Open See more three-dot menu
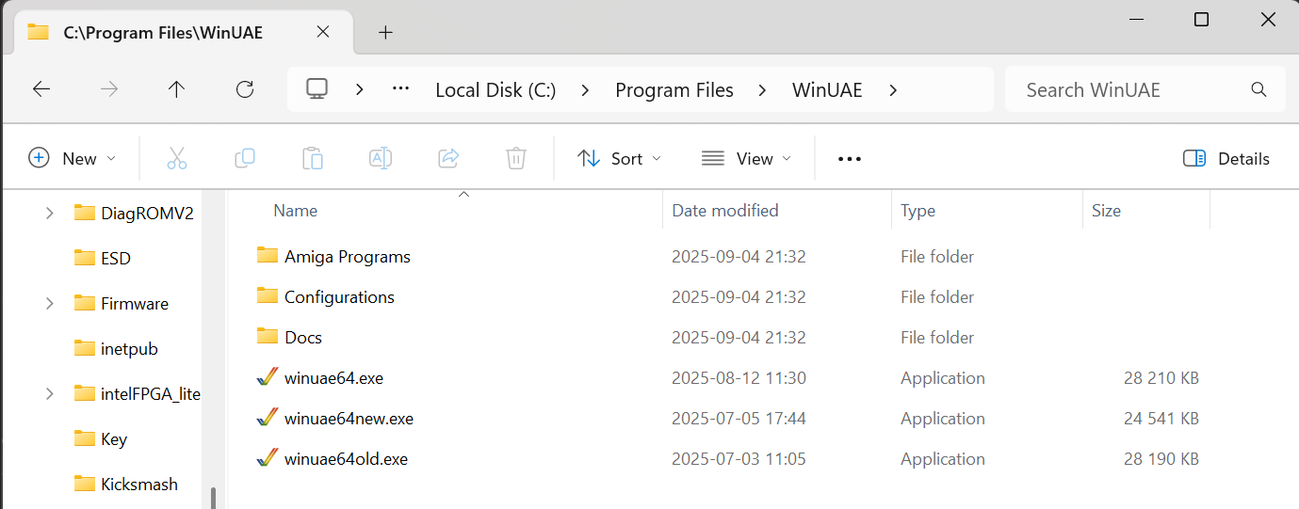This screenshot has height=509, width=1299. click(850, 158)
